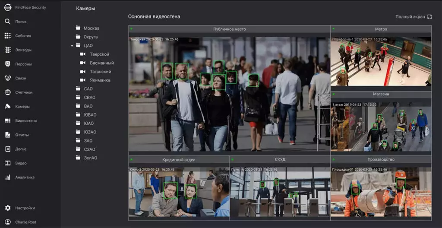Screen dimensions: 442x228
Task: Open the Episodes (Эпизоды) sidebar icon
Action: (7, 50)
